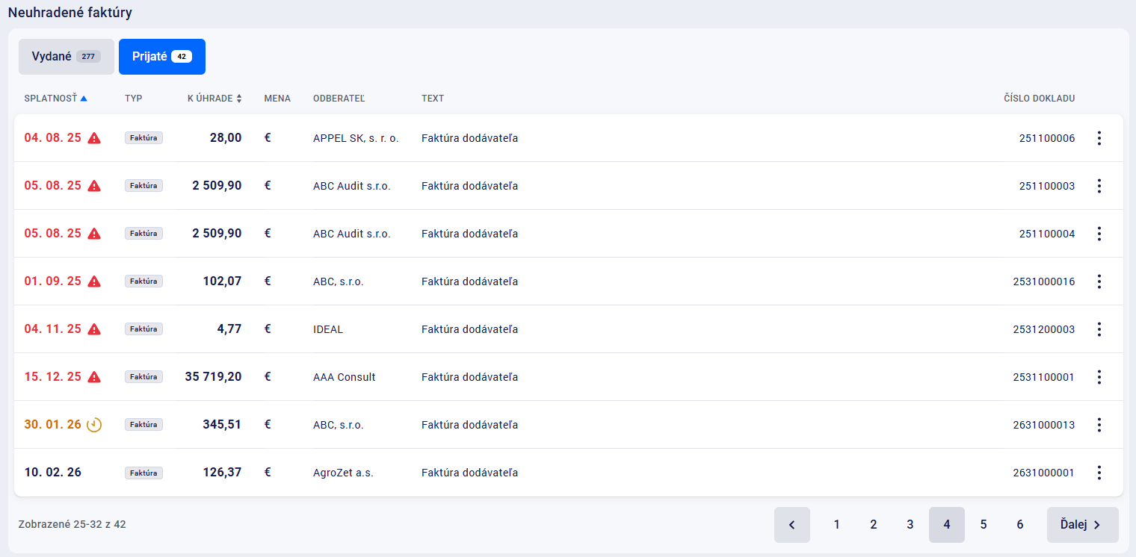Go to next page with Ďalej

(1081, 525)
